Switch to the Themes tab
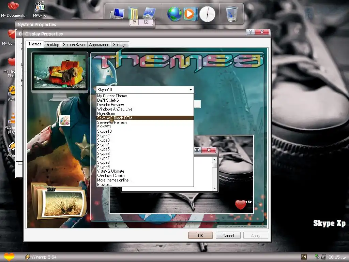The height and width of the screenshot is (262, 349). pos(35,44)
